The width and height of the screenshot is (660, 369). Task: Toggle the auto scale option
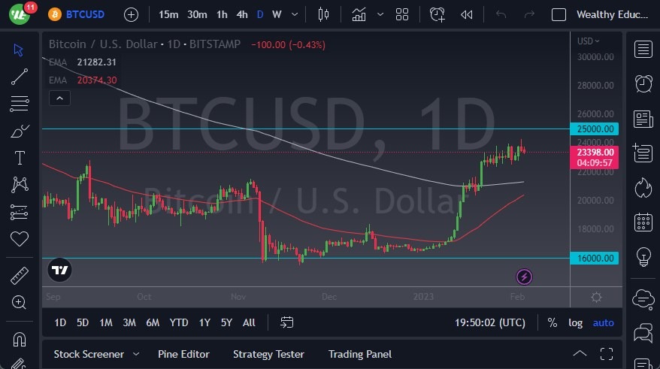[603, 322]
